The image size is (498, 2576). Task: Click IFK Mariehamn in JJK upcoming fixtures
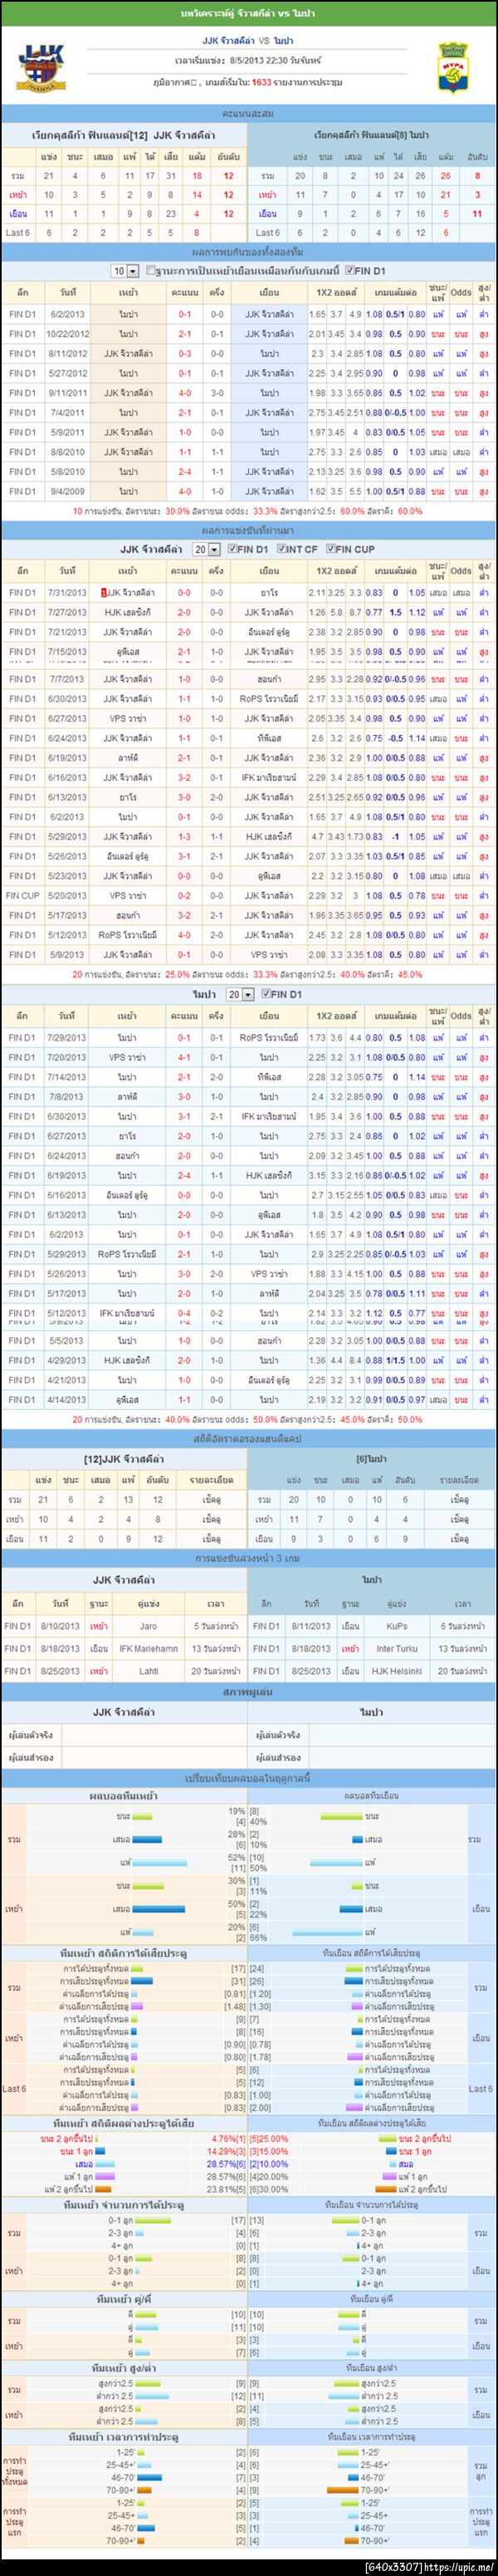148,1648
